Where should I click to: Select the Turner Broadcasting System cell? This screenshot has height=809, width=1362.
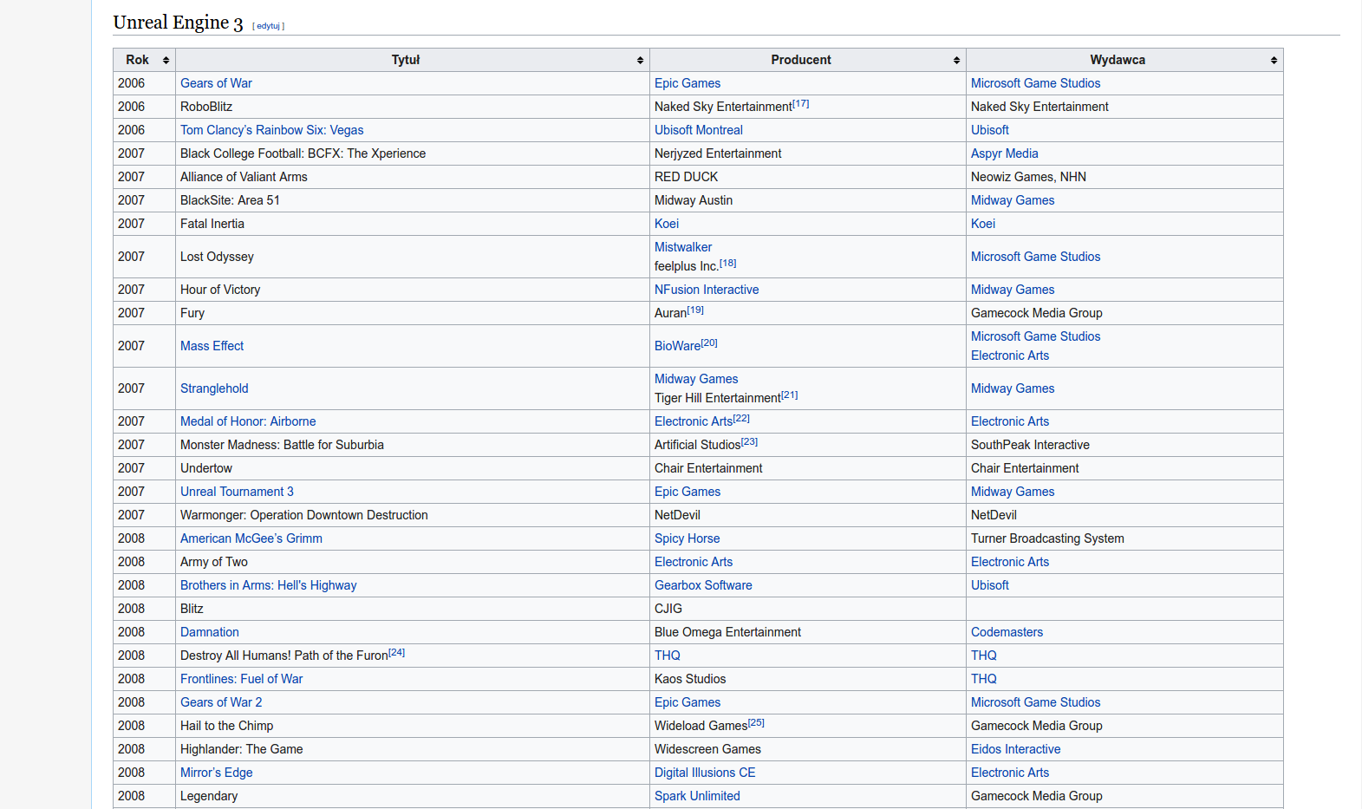tap(1124, 538)
